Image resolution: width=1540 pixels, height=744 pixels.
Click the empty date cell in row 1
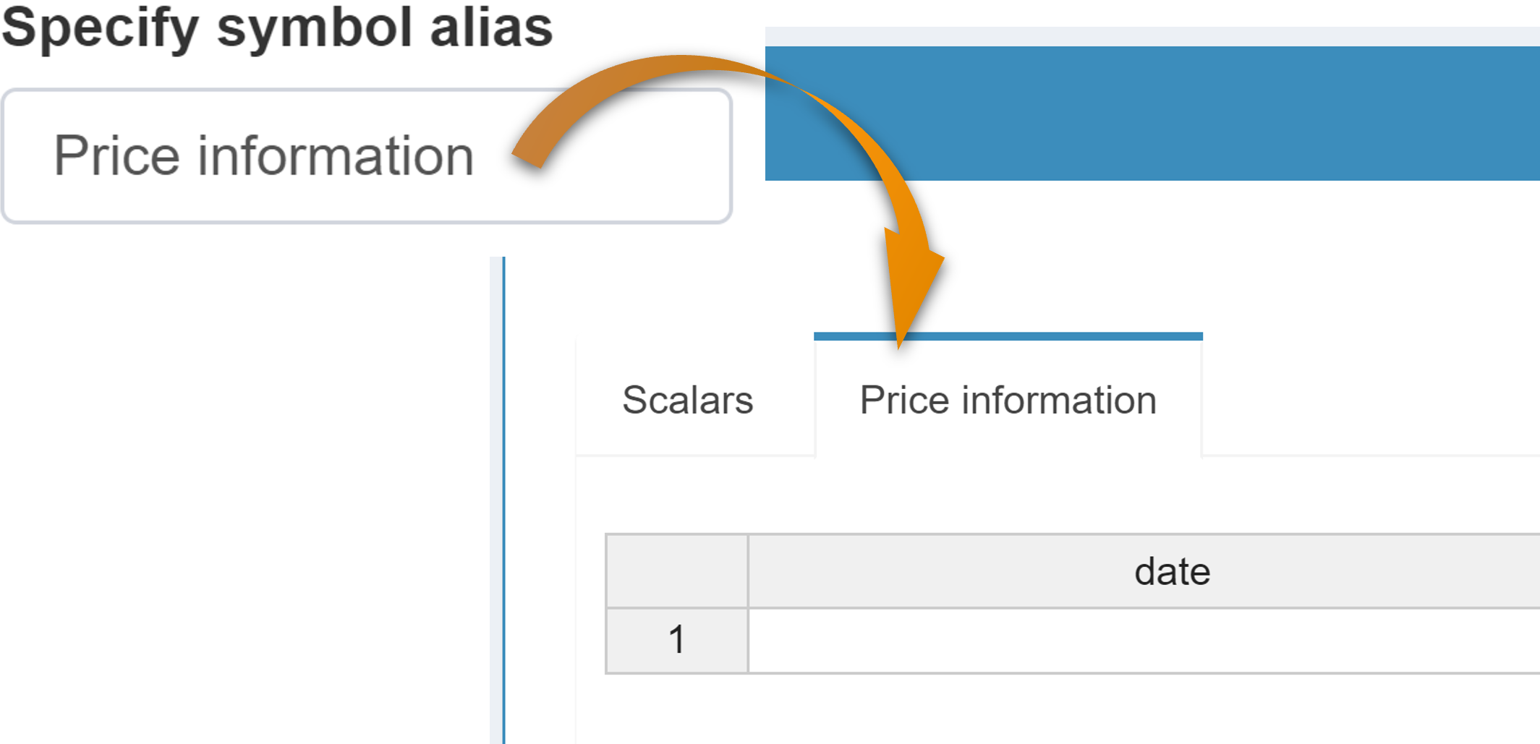[1143, 640]
